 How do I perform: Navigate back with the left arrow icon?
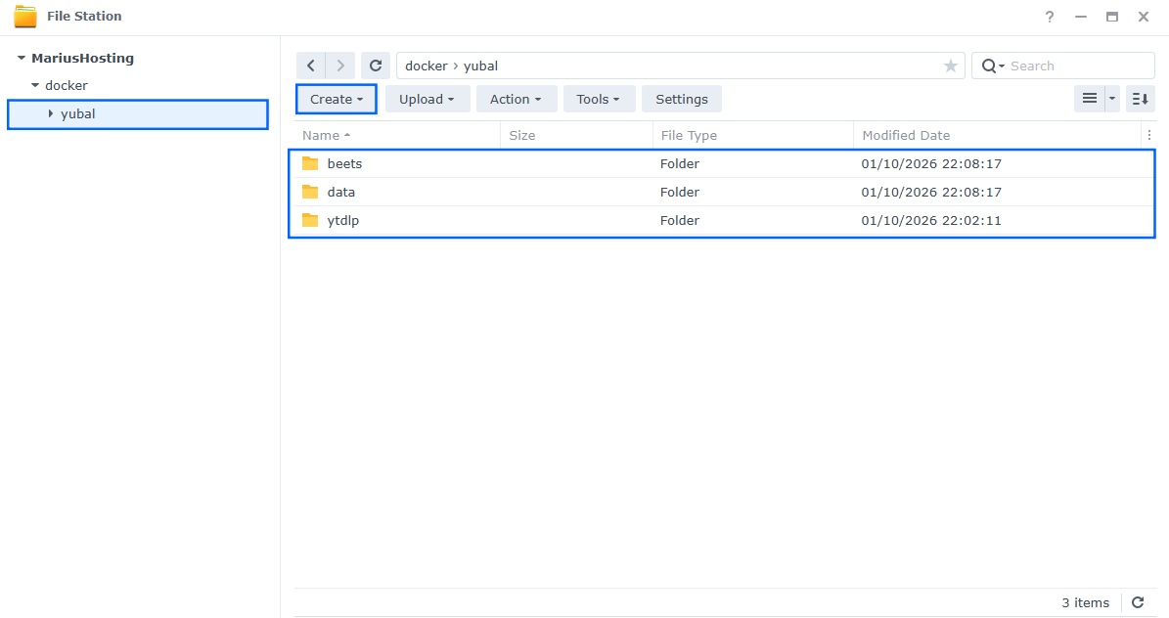(x=311, y=65)
